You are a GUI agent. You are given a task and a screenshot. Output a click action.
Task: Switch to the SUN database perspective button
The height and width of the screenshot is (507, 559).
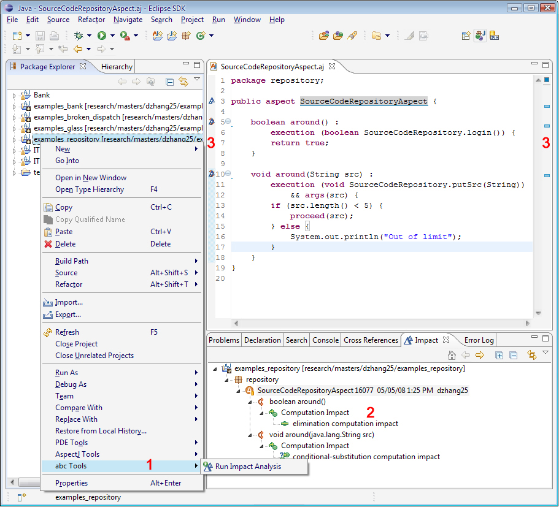(495, 36)
